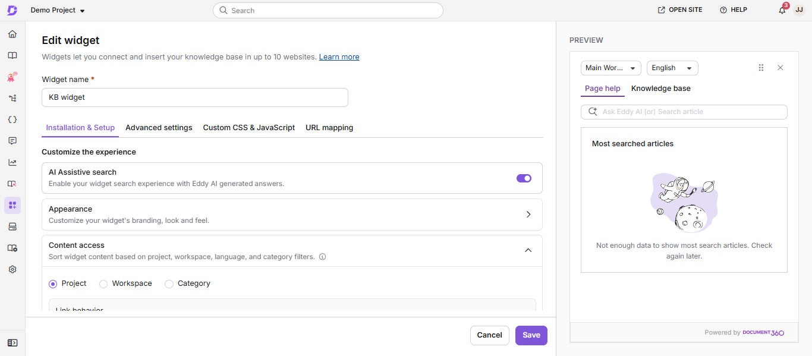This screenshot has height=356, width=812.
Task: Open the API braces icon in sidebar
Action: (x=12, y=119)
